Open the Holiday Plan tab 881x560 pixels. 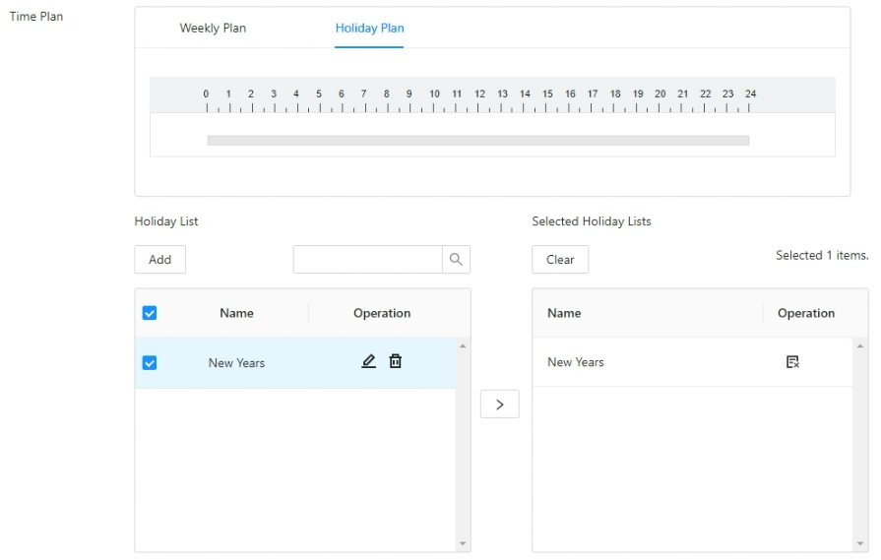tap(369, 28)
